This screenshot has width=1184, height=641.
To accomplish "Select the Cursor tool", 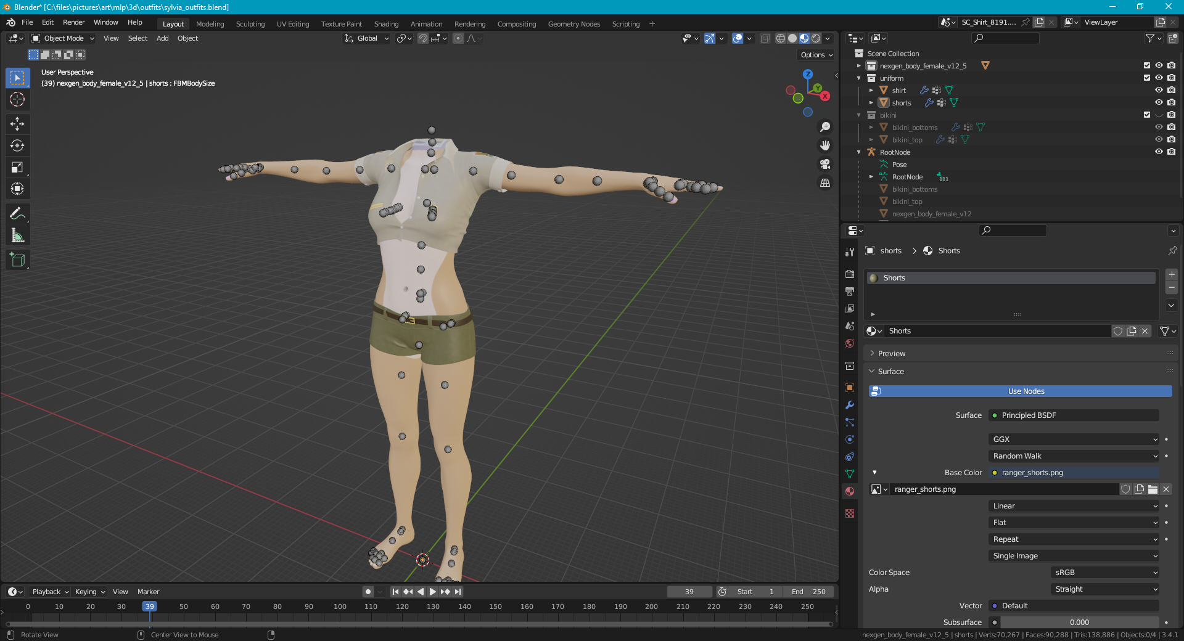I will 17,99.
